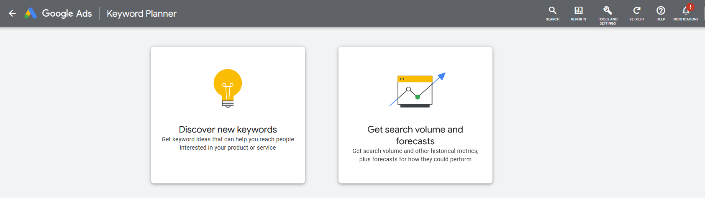The width and height of the screenshot is (705, 198).
Task: Open the Search magnifier icon
Action: coord(552,10)
